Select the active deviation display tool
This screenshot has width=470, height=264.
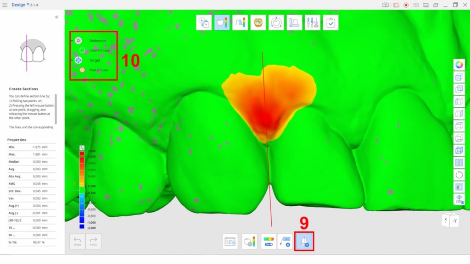click(x=222, y=22)
